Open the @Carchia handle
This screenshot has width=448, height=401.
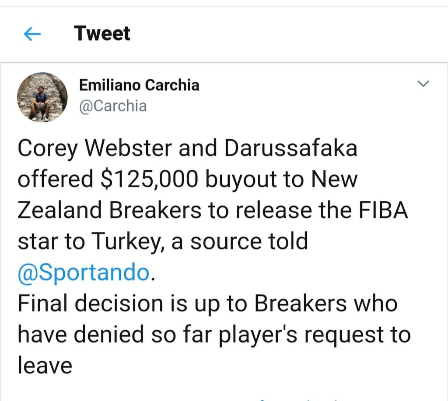pos(112,106)
